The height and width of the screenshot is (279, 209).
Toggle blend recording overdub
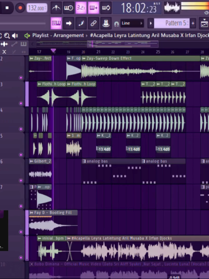(93, 8)
